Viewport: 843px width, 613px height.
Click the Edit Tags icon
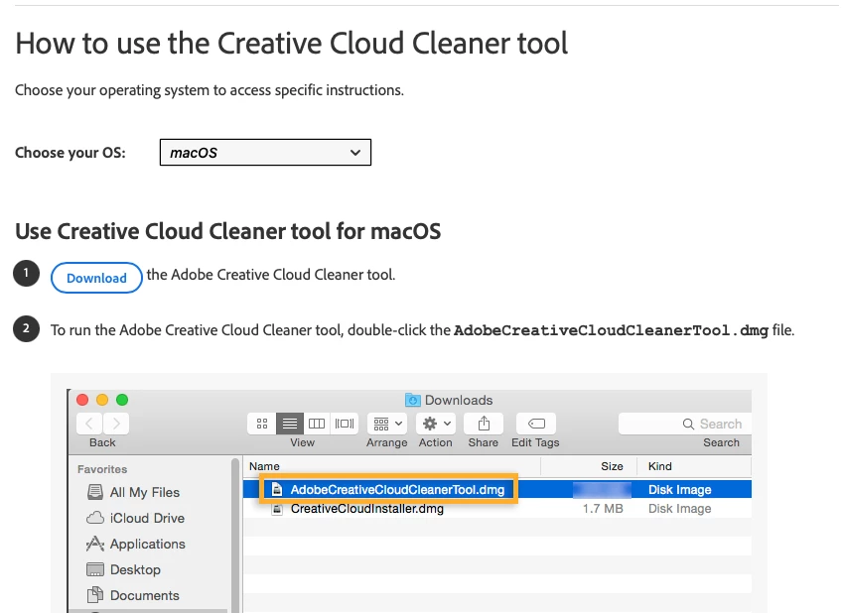click(x=536, y=424)
